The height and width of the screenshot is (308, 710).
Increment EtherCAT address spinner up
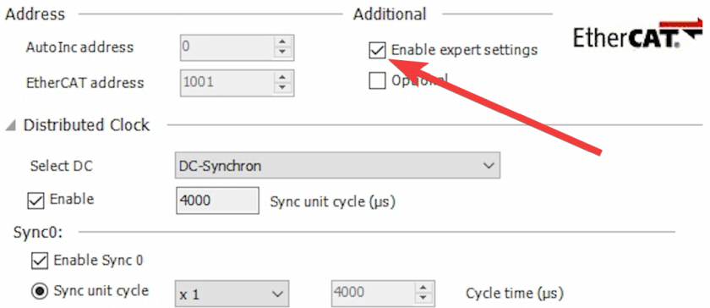point(283,77)
